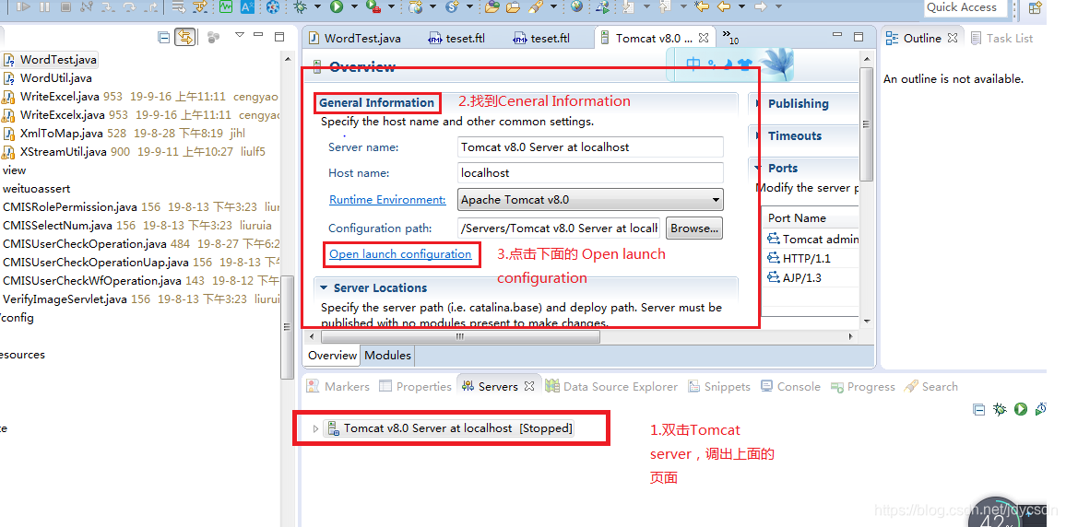Click the editor horizontal scrollbar thumb

pyautogui.click(x=460, y=336)
